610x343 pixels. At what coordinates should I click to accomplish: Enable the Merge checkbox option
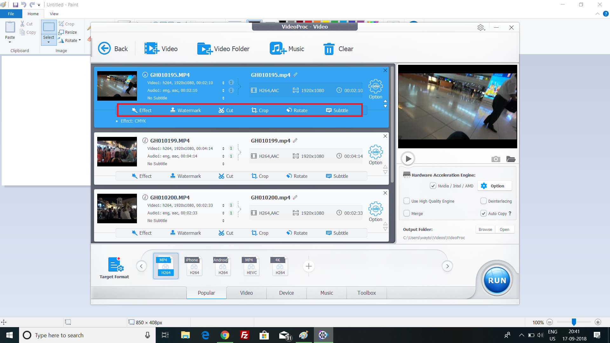(x=406, y=214)
